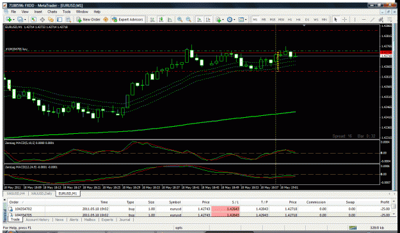
Task: Toggle the Market Watch window icon
Action: [x=33, y=19]
